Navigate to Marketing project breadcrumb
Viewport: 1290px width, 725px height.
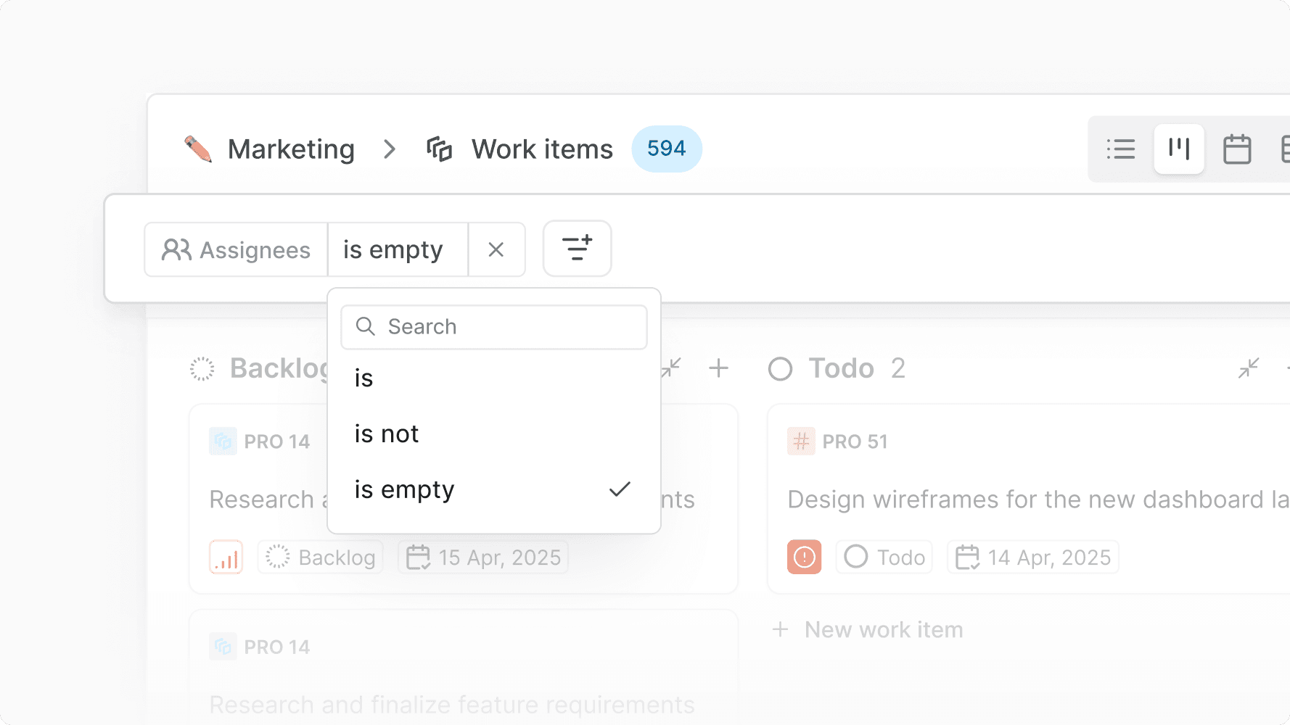[290, 149]
